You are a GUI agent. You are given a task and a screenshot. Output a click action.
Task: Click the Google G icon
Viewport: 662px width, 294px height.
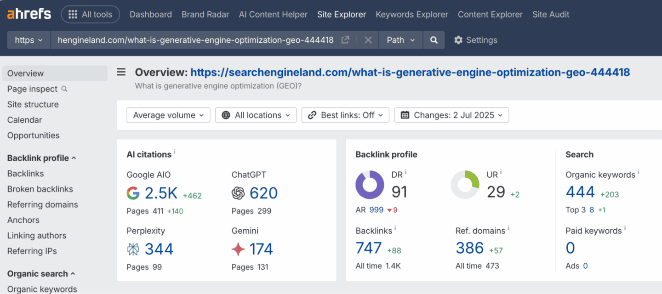133,193
